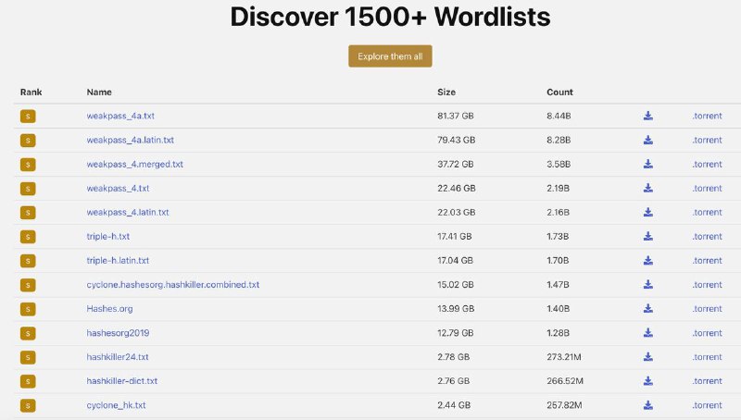Image resolution: width=741 pixels, height=420 pixels.
Task: Download weakpass_4a.txt via download icon
Action: pos(647,116)
